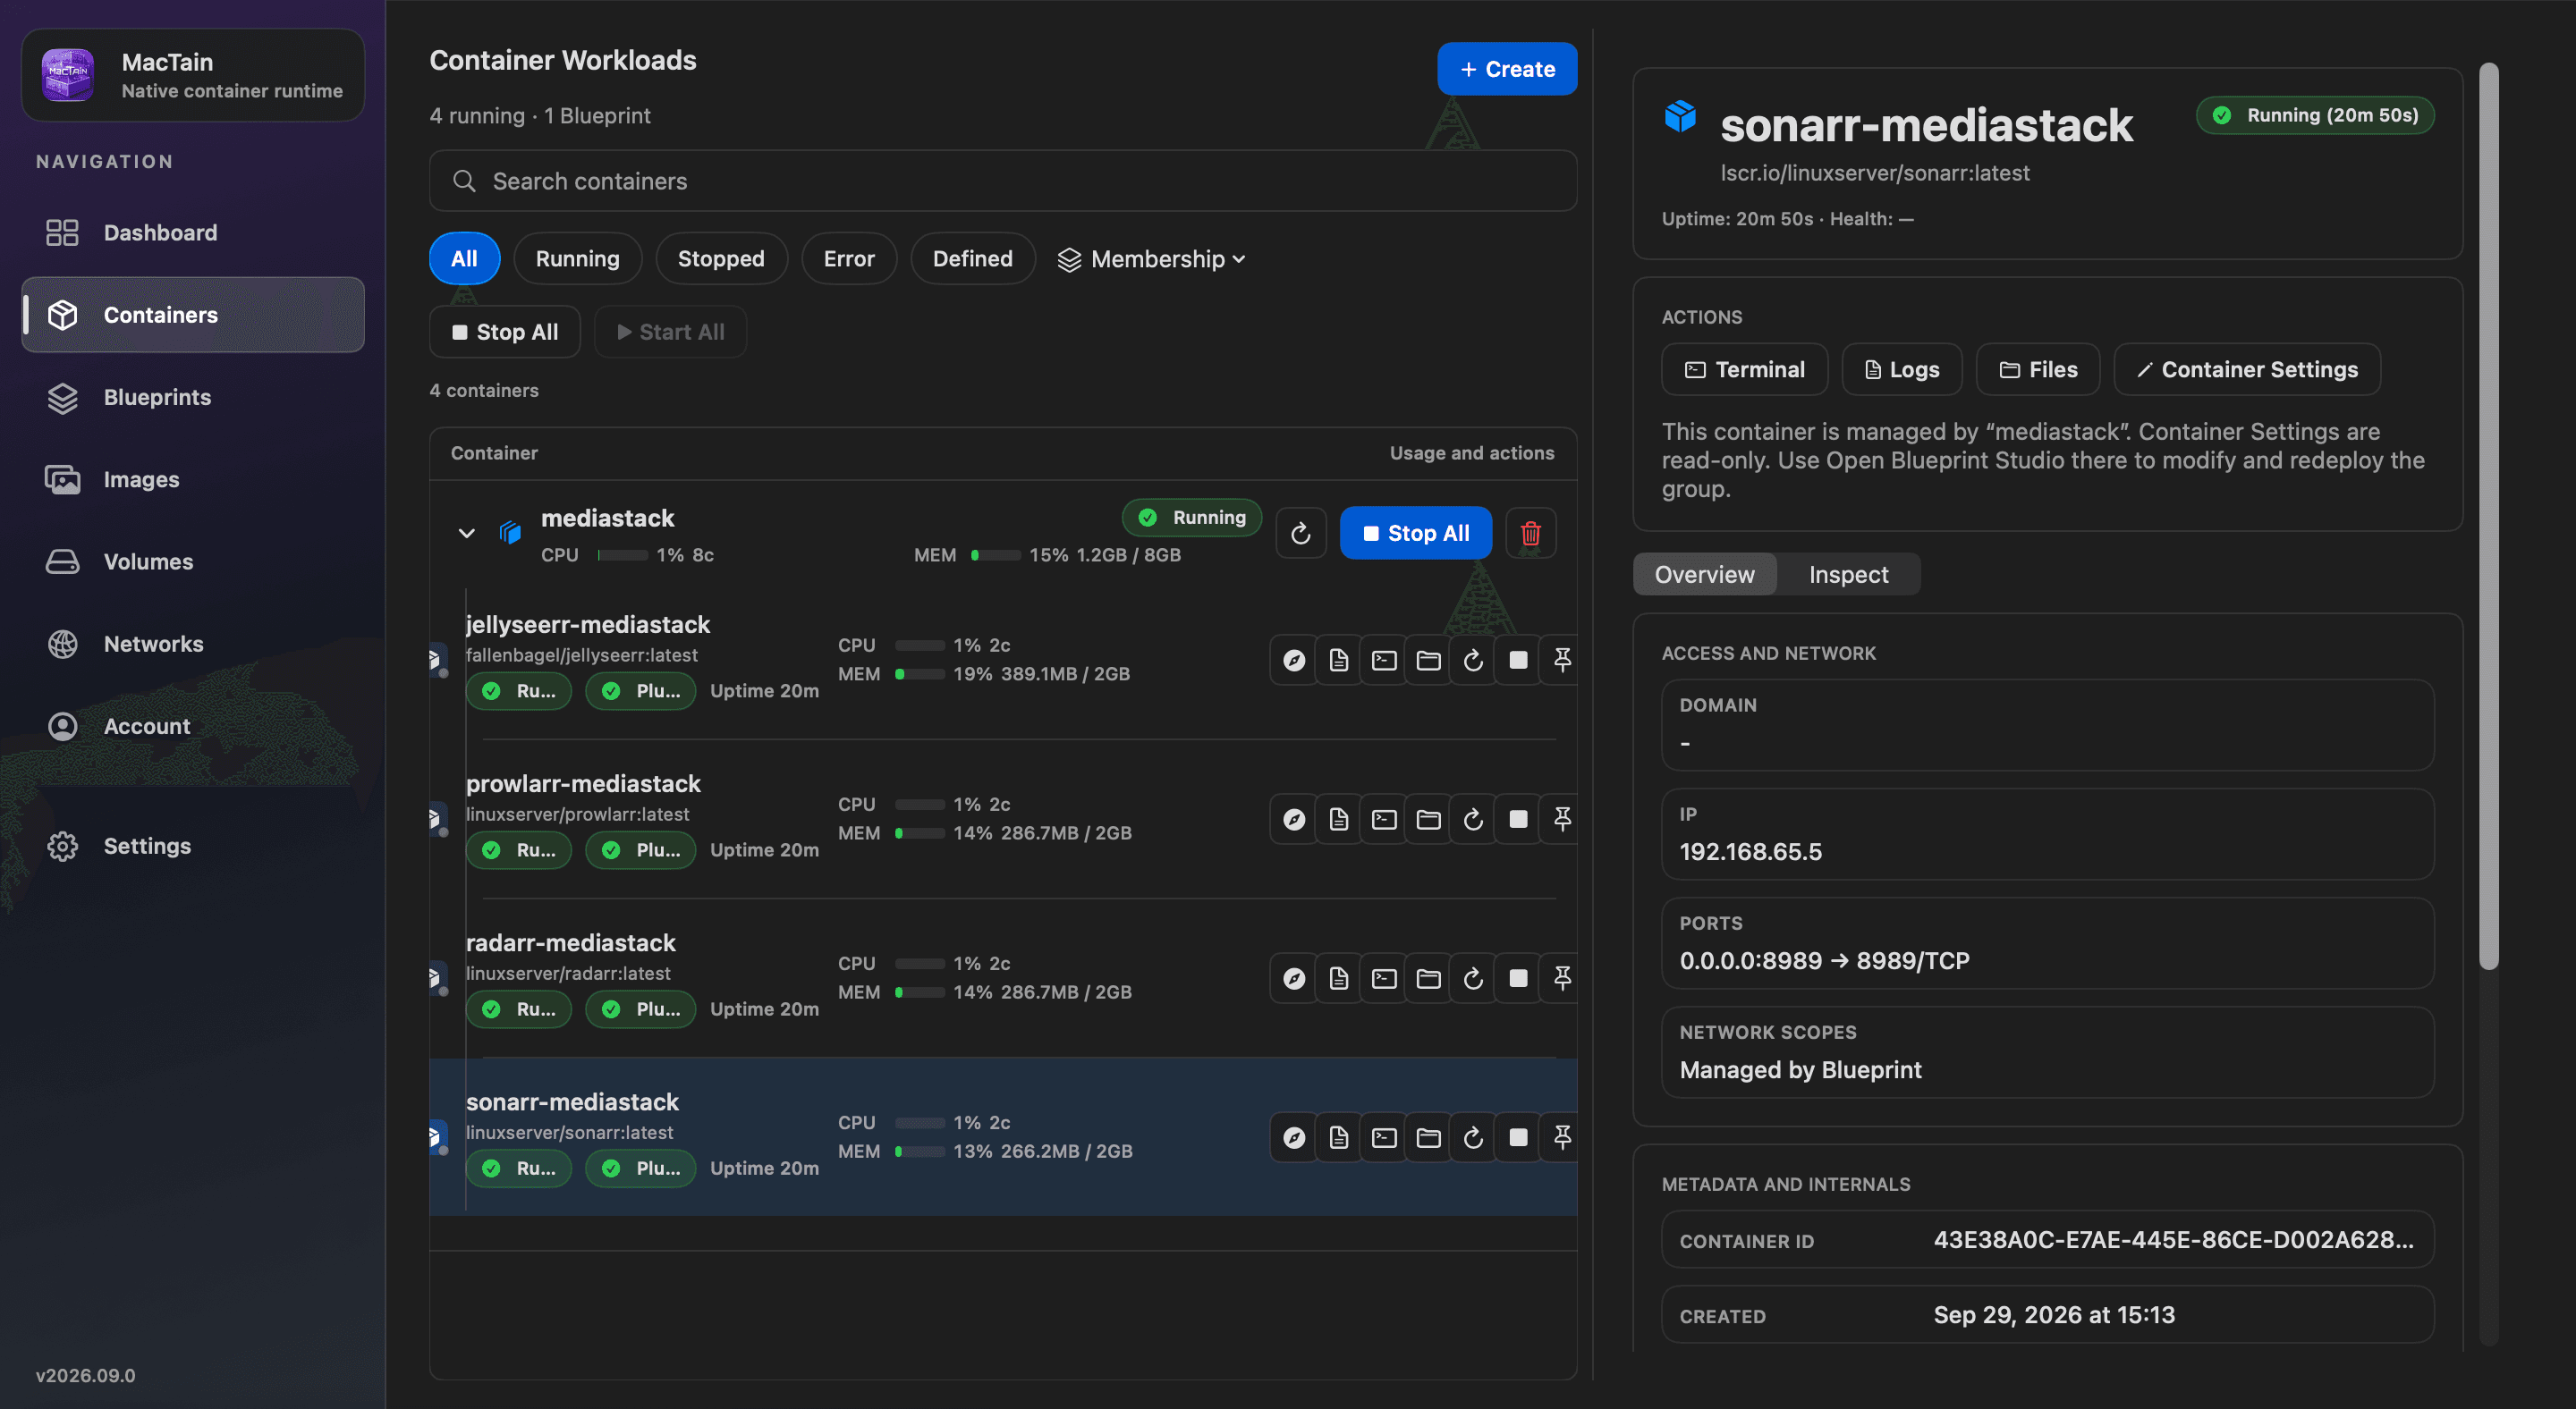Click the gray Stop All toolbar button
This screenshot has height=1409, width=2576.
click(505, 332)
